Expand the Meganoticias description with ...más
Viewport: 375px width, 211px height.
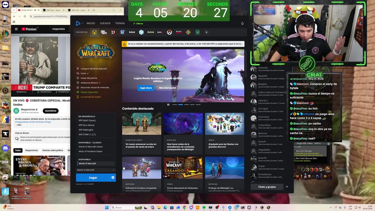click(18, 125)
